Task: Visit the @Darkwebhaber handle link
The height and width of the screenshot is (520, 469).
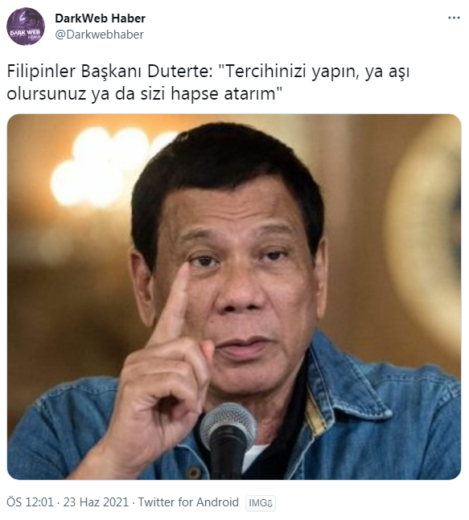Action: (99, 35)
